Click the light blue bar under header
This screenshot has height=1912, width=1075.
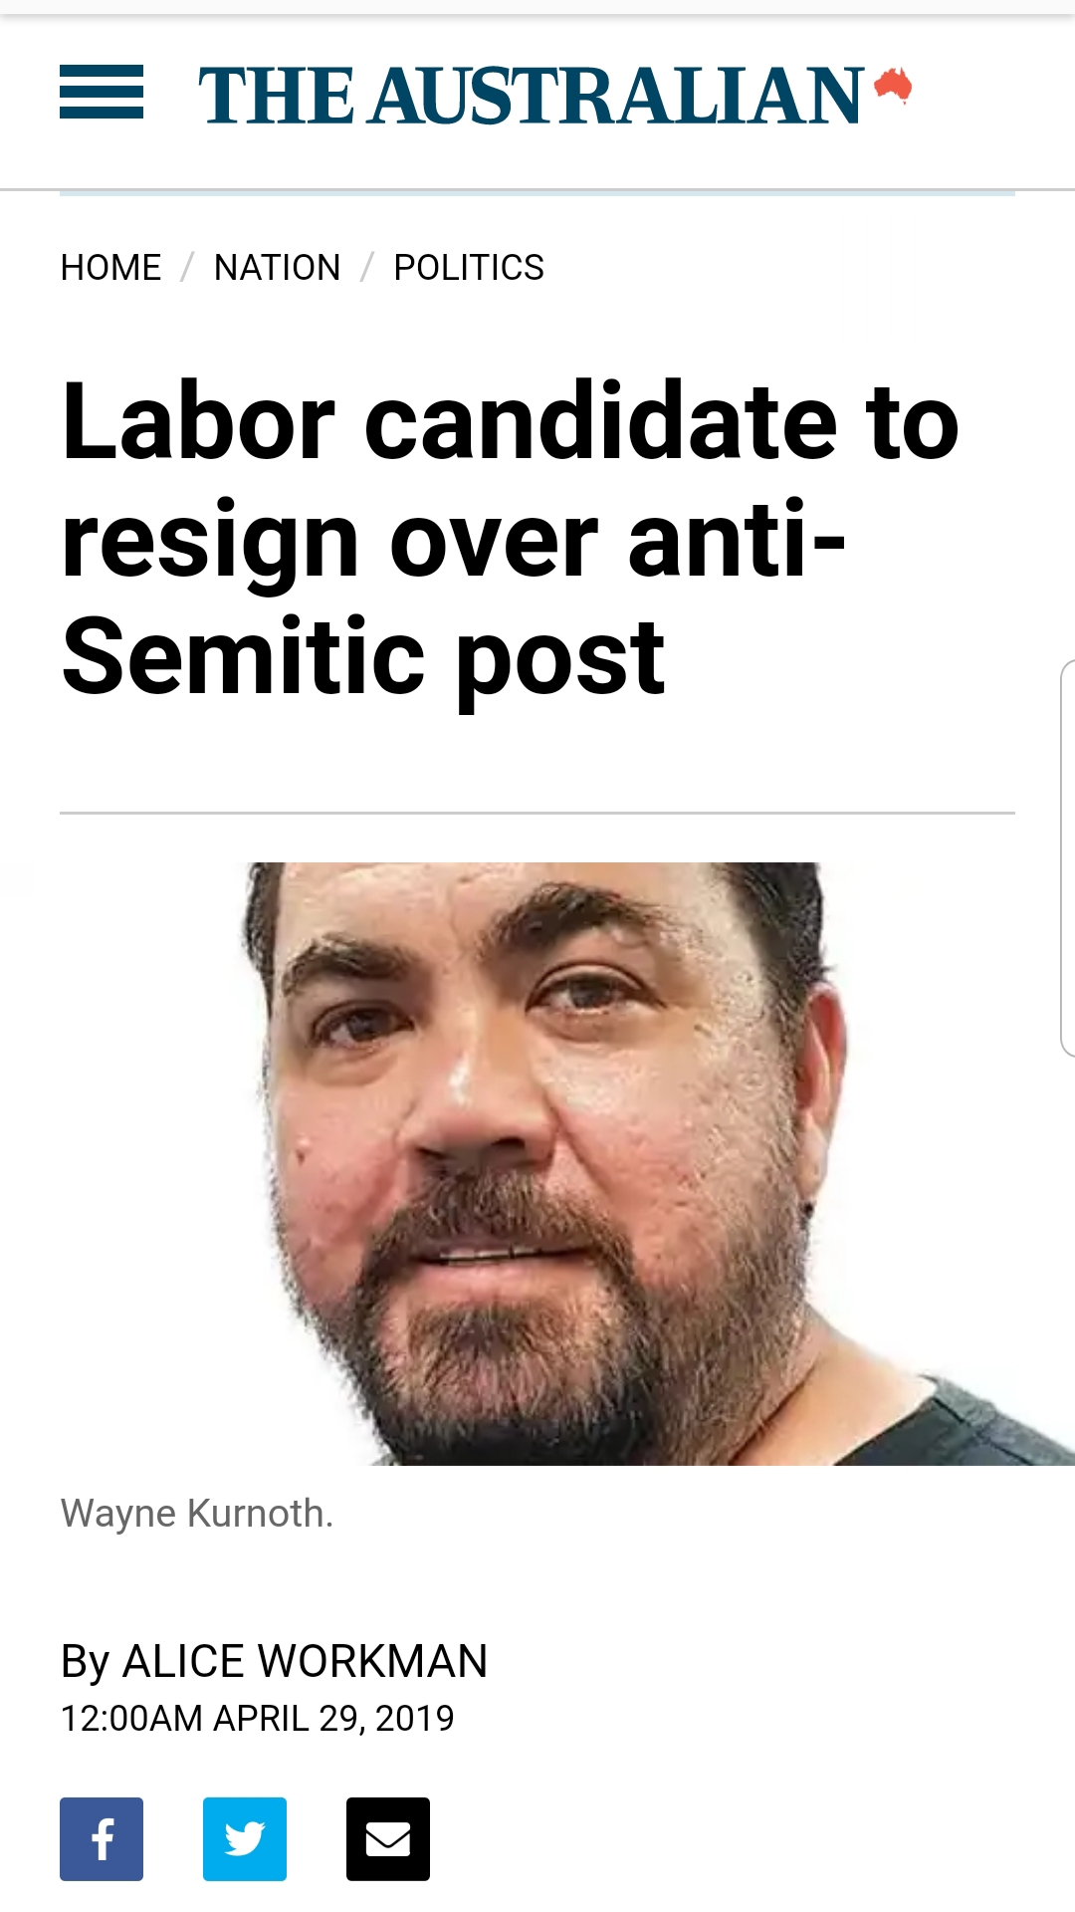click(x=537, y=192)
